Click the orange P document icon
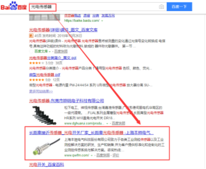The height and width of the screenshot is (169, 206). pos(31,36)
